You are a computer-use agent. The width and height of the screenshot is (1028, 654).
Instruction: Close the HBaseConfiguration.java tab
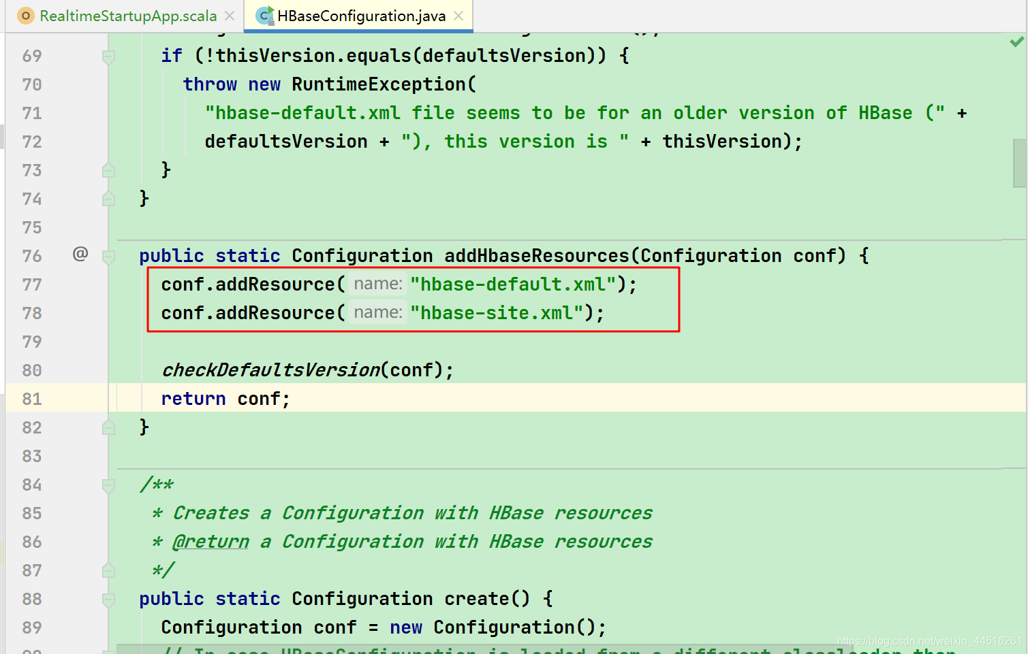click(458, 15)
